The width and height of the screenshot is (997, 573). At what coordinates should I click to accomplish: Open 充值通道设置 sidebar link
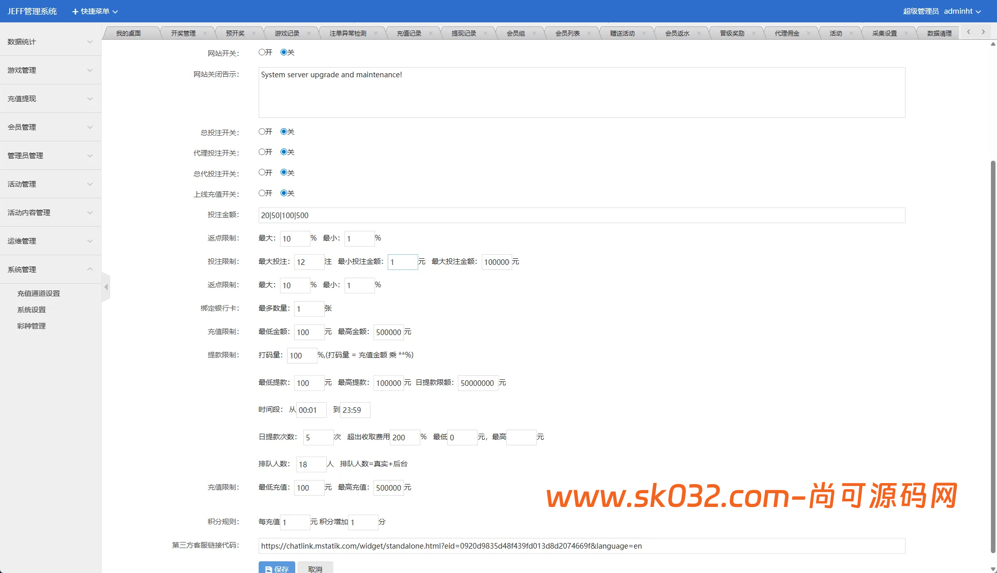click(x=39, y=293)
